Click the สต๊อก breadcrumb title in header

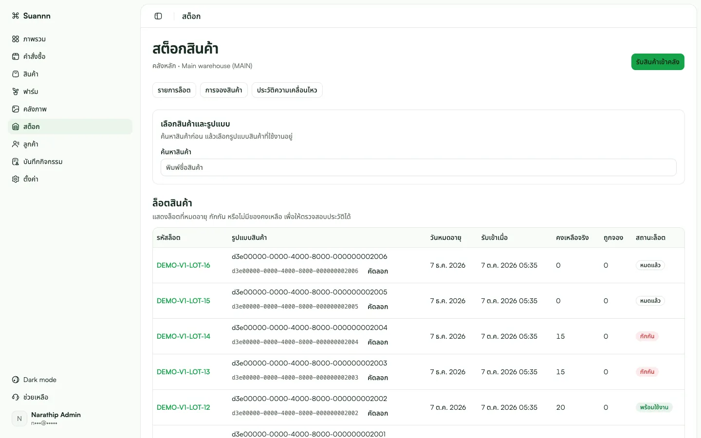pos(191,16)
